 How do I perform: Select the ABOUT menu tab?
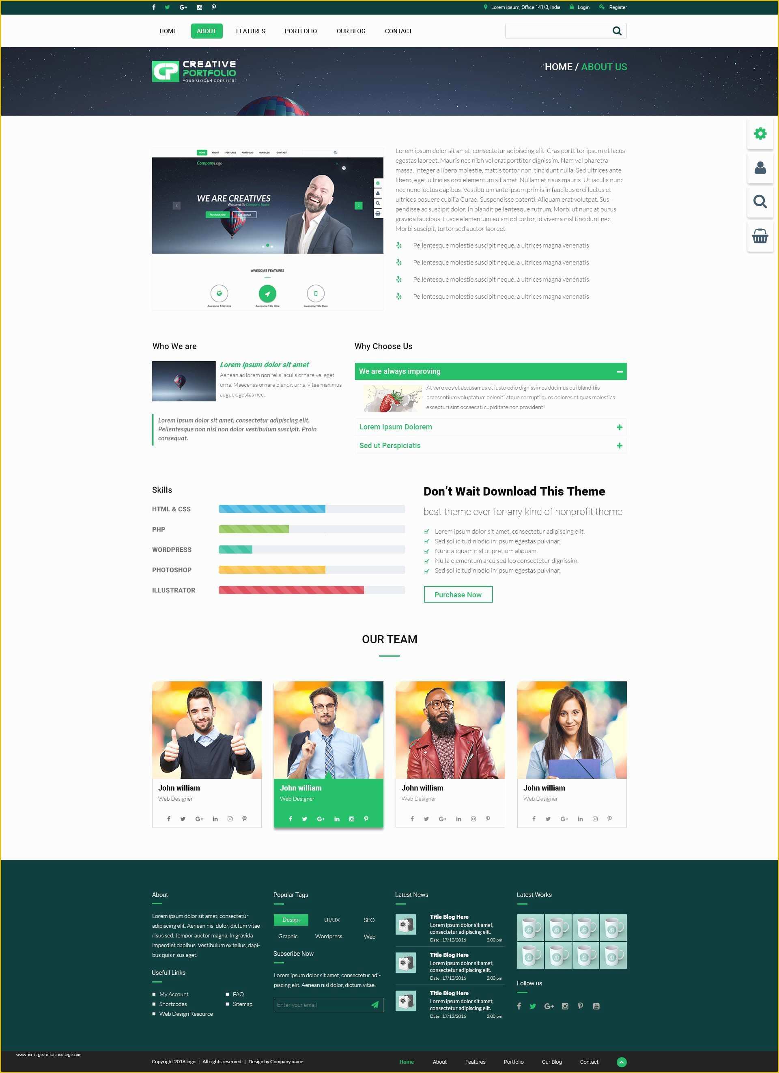206,31
